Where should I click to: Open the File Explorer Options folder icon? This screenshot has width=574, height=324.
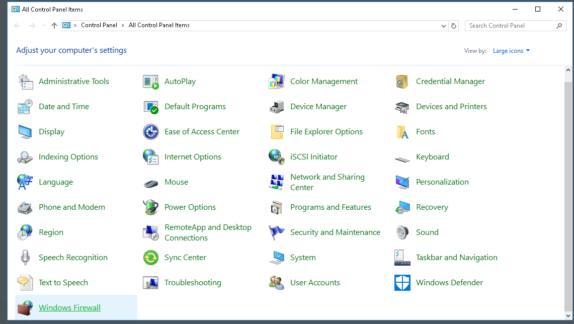tap(277, 132)
